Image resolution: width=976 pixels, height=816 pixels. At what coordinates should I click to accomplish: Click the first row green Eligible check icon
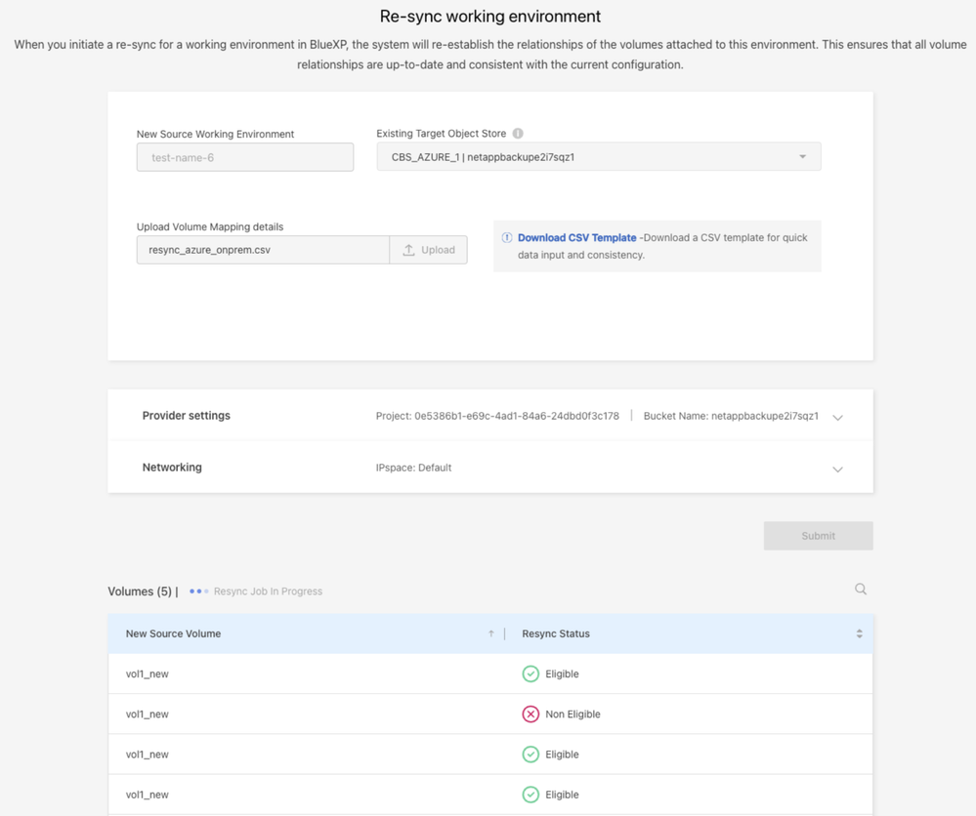530,674
